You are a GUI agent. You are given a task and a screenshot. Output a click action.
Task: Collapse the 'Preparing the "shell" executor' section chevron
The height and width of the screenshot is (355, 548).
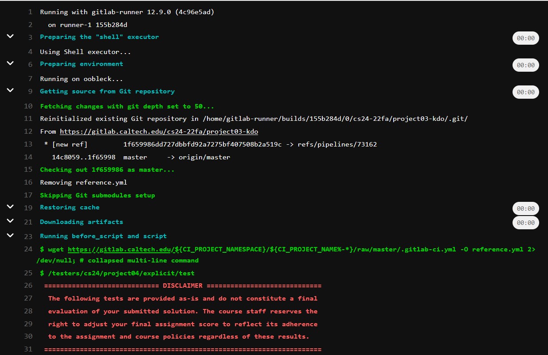pos(10,36)
